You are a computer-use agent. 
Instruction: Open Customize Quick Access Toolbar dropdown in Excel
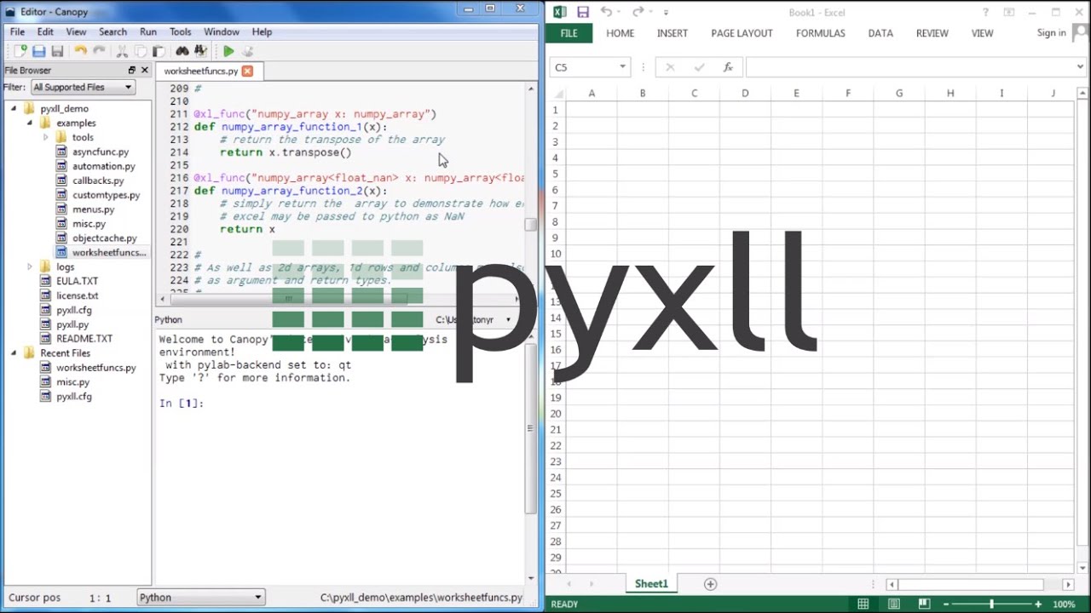[666, 12]
